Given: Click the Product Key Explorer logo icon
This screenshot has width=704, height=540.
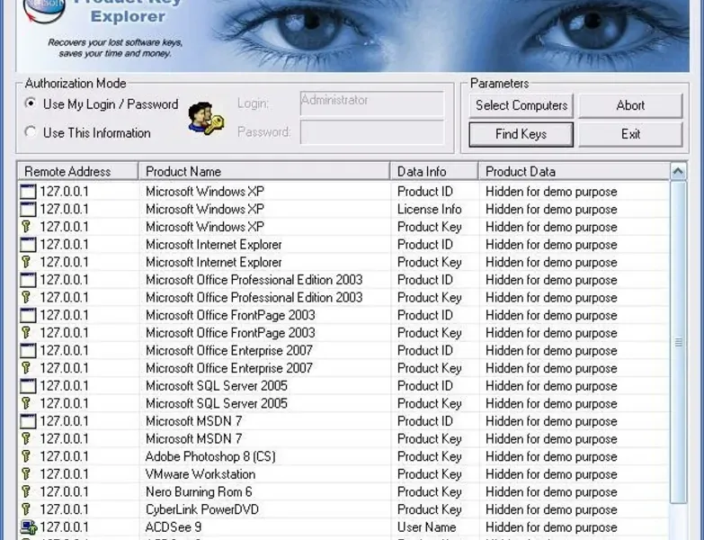Looking at the screenshot, I should pyautogui.click(x=44, y=11).
